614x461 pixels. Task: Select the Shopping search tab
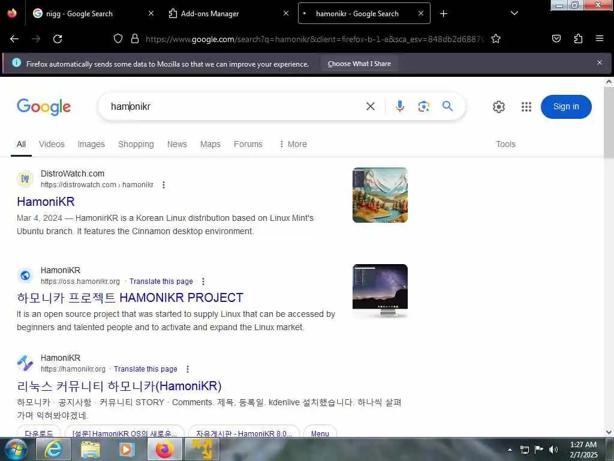coord(136,144)
